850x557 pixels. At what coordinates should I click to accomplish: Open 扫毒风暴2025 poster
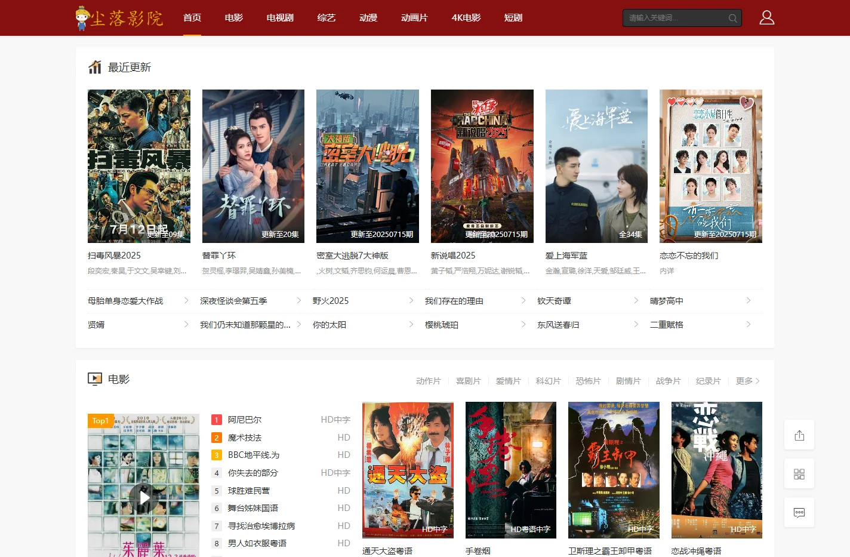point(139,166)
